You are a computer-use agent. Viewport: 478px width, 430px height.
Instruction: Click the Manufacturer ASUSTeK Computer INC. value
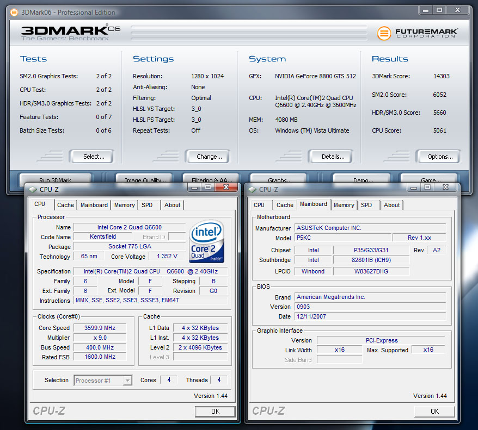pos(370,228)
